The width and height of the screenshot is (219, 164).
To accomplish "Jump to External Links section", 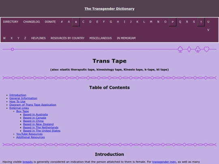I will (x=19, y=108).
